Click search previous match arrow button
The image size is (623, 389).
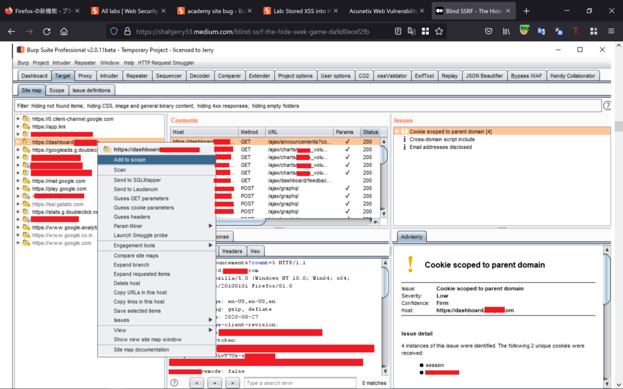click(196, 383)
